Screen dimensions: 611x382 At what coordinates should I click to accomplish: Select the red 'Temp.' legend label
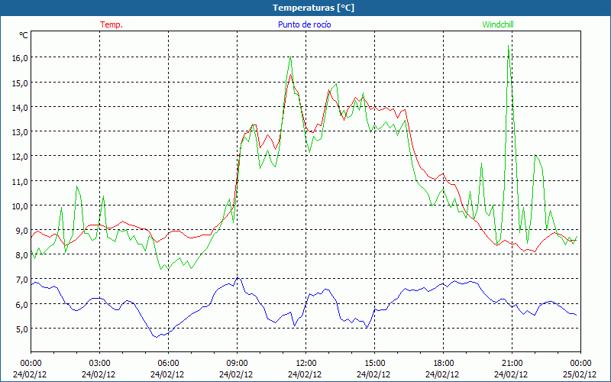point(112,24)
